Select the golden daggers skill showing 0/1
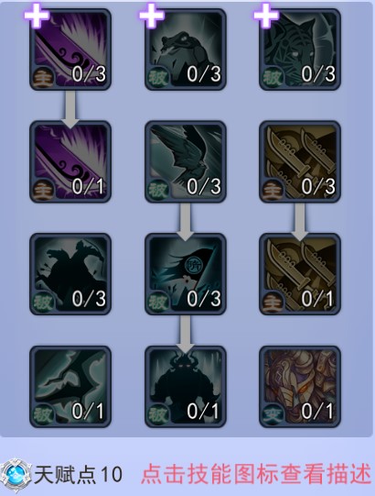 (x=300, y=274)
